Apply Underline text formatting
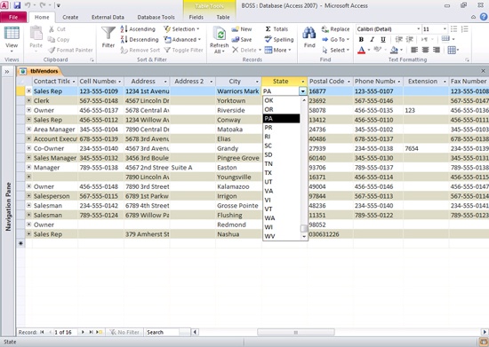 coord(383,40)
